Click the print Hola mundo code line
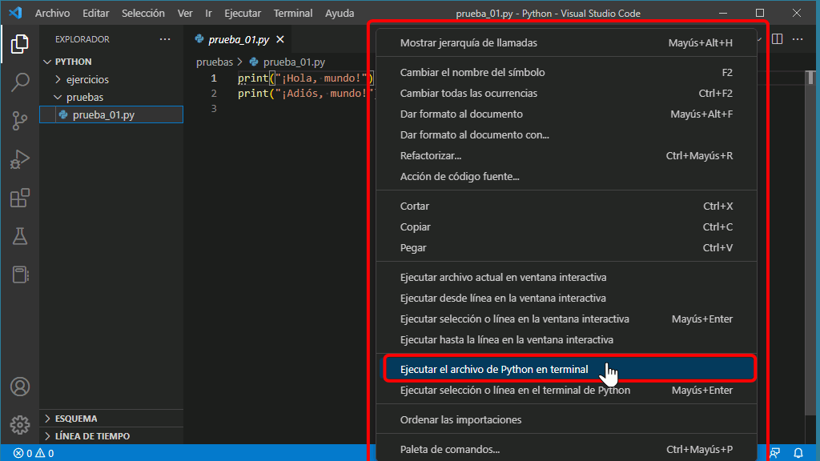The image size is (820, 461). click(306, 78)
